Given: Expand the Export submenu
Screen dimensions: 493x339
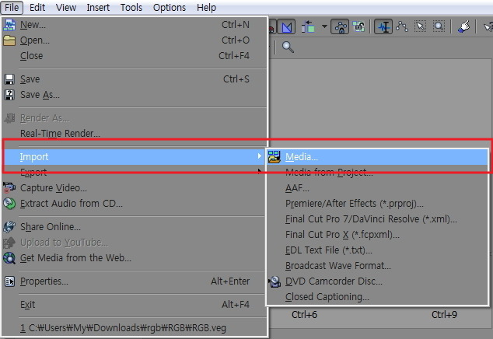Looking at the screenshot, I should click(x=135, y=173).
